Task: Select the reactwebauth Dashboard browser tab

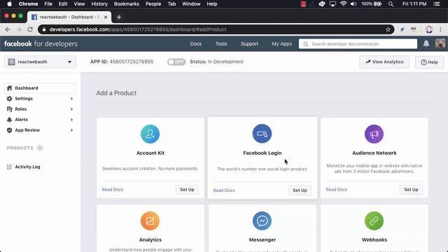Action: pos(69,17)
